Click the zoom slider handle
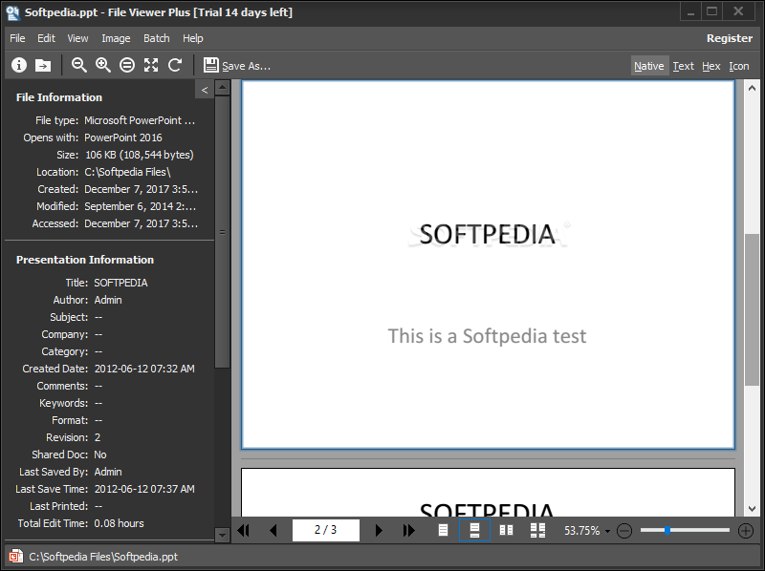Screen dimensions: 765x571 [x=667, y=530]
